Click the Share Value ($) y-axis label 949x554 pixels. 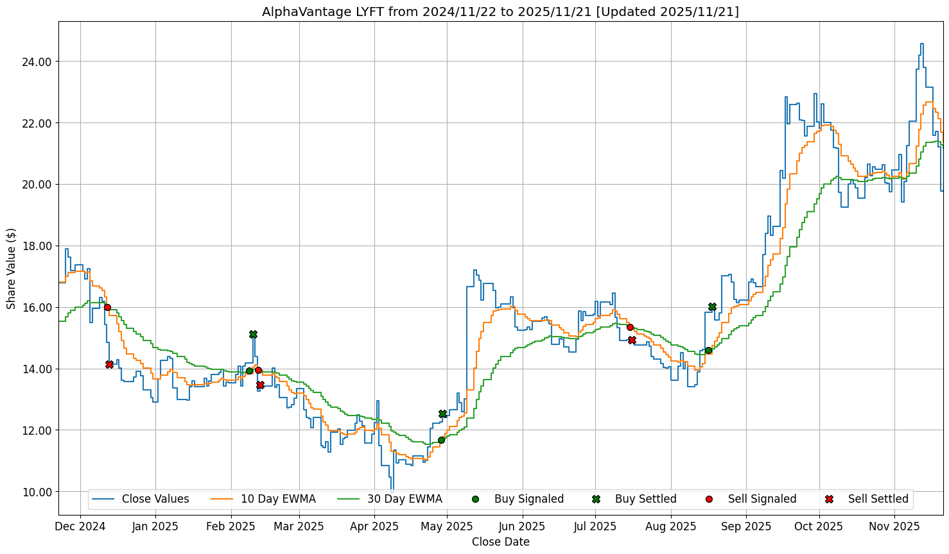click(x=11, y=268)
